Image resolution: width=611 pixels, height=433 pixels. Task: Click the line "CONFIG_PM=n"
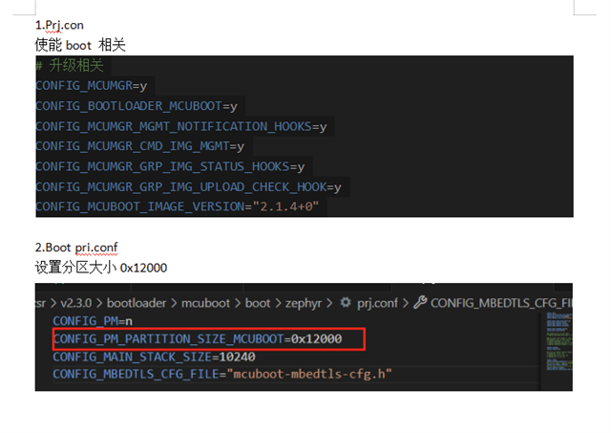(x=93, y=321)
